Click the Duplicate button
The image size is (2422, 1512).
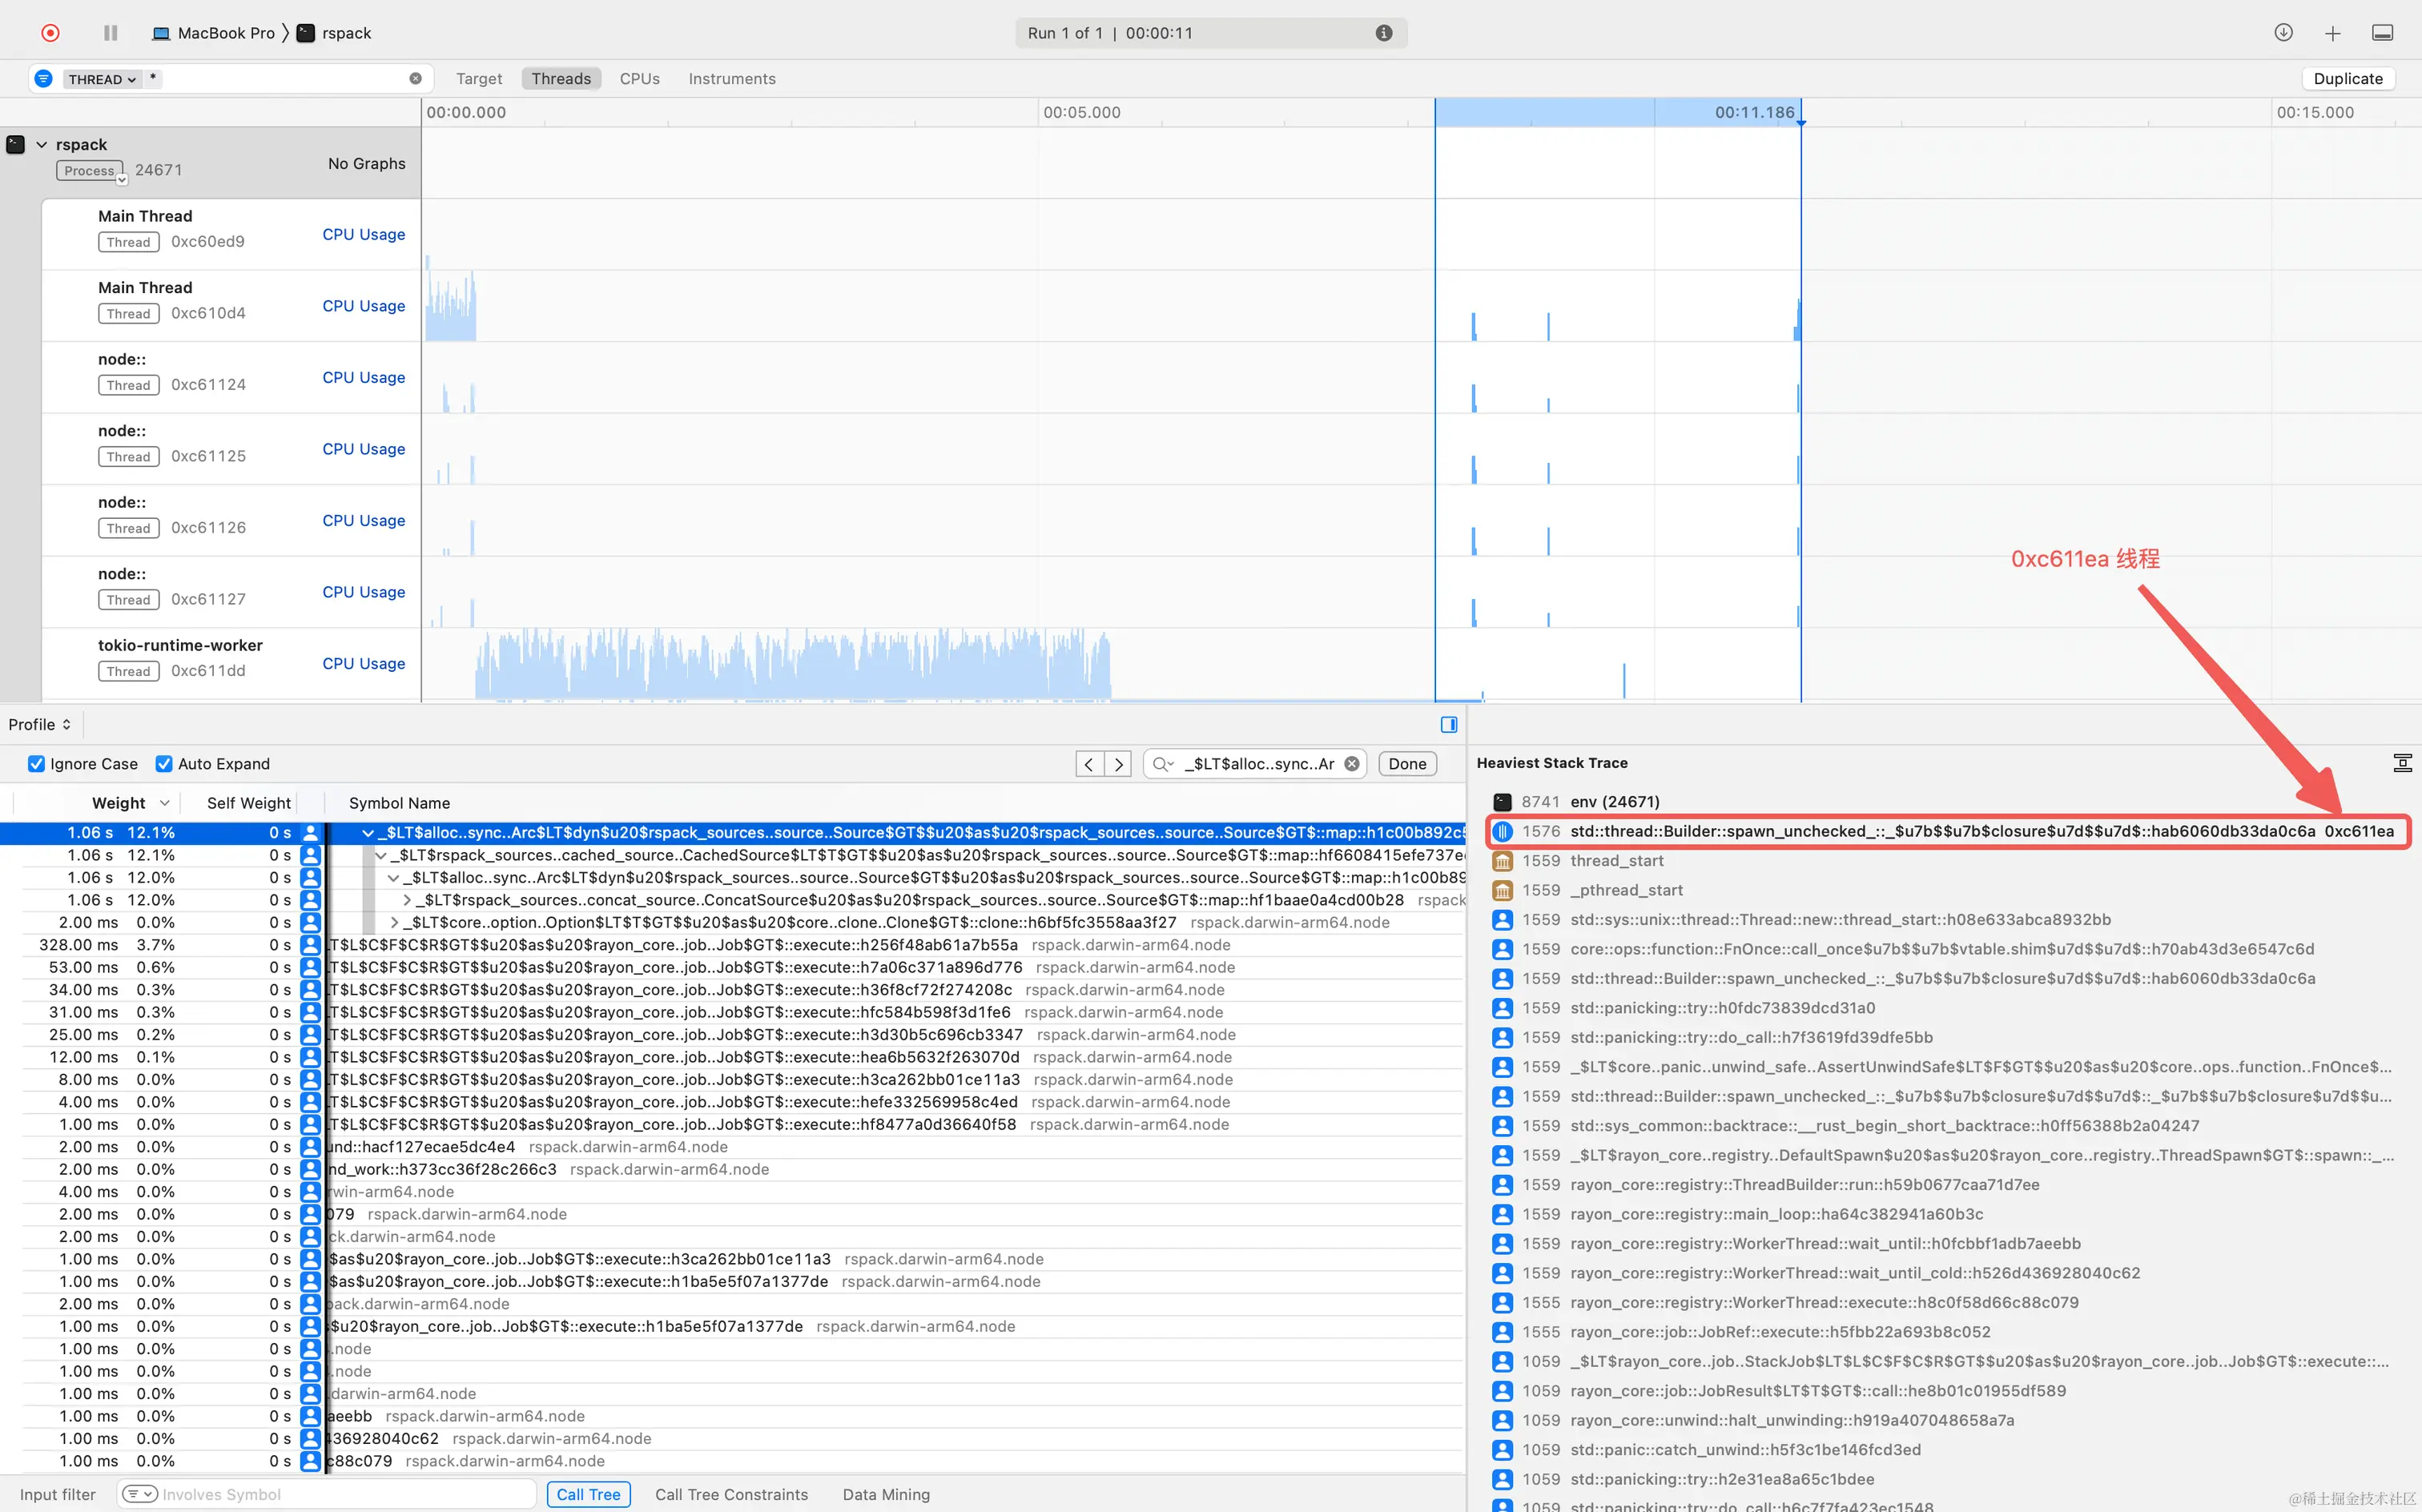click(2347, 79)
